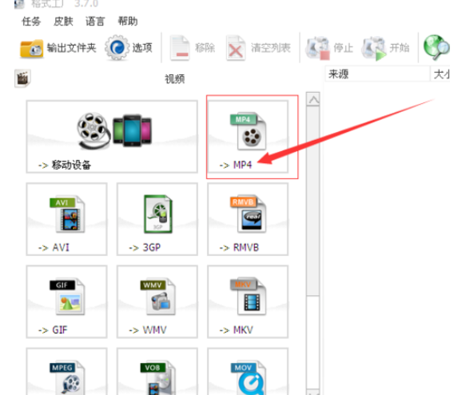This screenshot has width=474, height=395.
Task: Choose the MPEG conversion icon
Action: click(67, 377)
